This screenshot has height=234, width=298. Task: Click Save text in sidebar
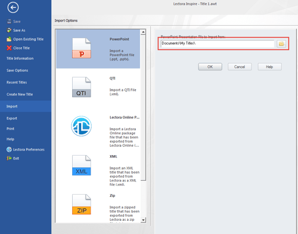[x=17, y=21]
